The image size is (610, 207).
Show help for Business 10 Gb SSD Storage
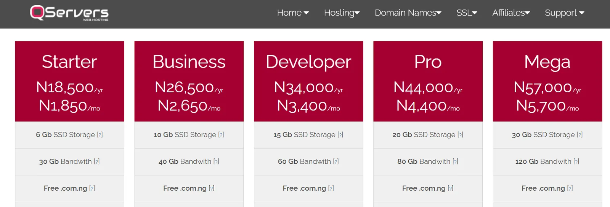[221, 135]
